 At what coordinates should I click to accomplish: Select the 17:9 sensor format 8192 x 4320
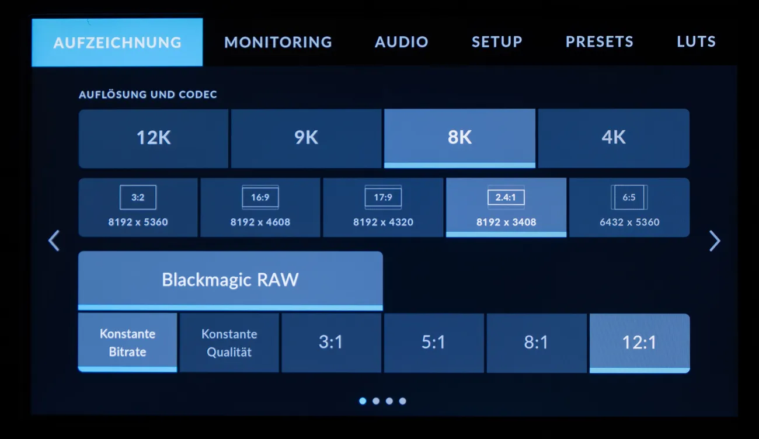coord(383,208)
